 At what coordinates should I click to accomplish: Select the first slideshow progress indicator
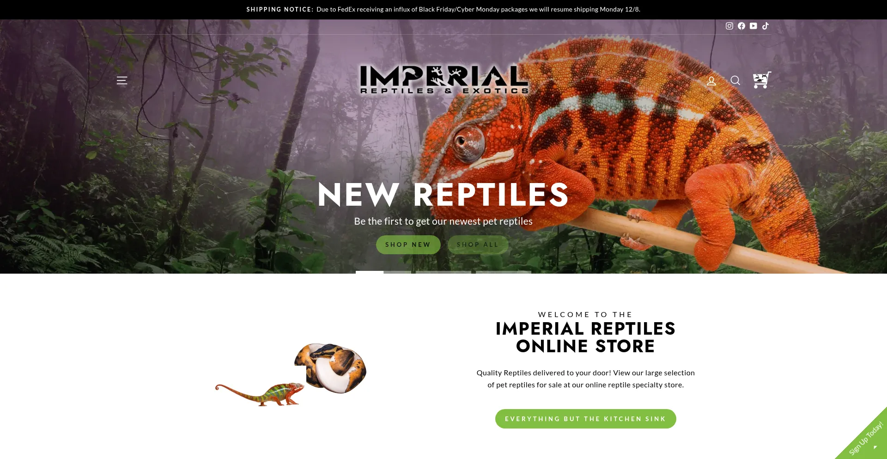[383, 272]
